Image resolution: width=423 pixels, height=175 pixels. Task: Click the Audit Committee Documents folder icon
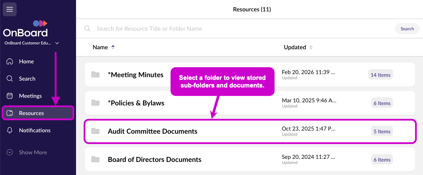coord(95,131)
